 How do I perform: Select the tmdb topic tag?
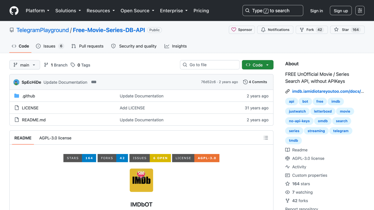(x=293, y=141)
